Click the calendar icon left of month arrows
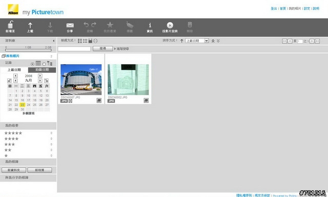The height and width of the screenshot is (197, 328). click(9, 81)
